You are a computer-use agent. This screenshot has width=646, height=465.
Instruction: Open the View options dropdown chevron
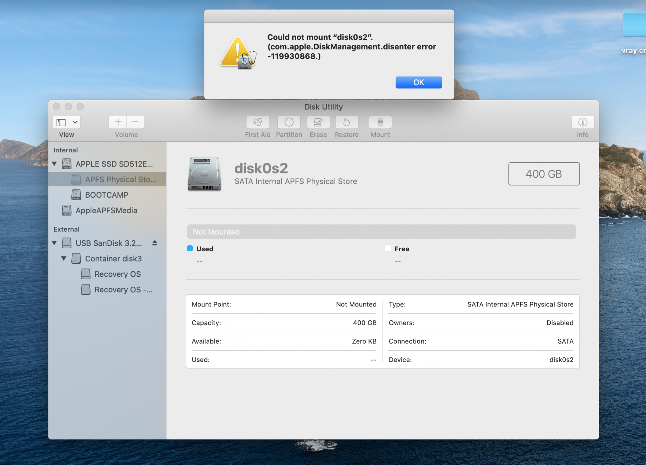tap(75, 122)
